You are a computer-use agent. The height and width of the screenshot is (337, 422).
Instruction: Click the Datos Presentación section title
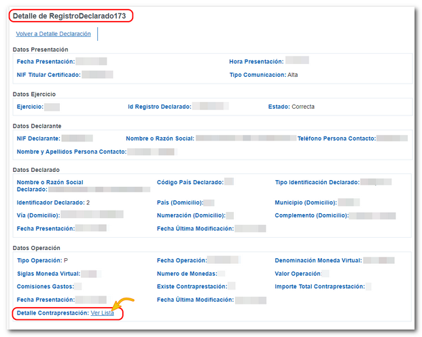pyautogui.click(x=40, y=49)
